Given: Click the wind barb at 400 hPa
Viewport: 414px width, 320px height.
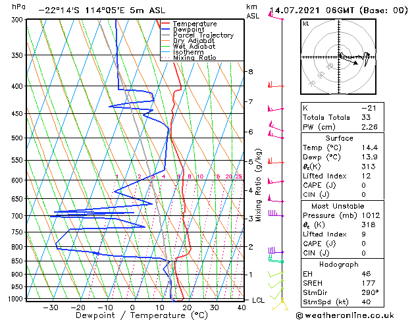Looking at the screenshot, I should coord(276,85).
